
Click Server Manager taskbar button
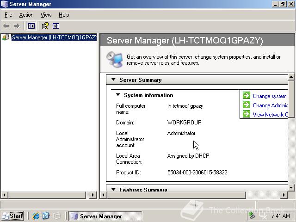point(105,216)
